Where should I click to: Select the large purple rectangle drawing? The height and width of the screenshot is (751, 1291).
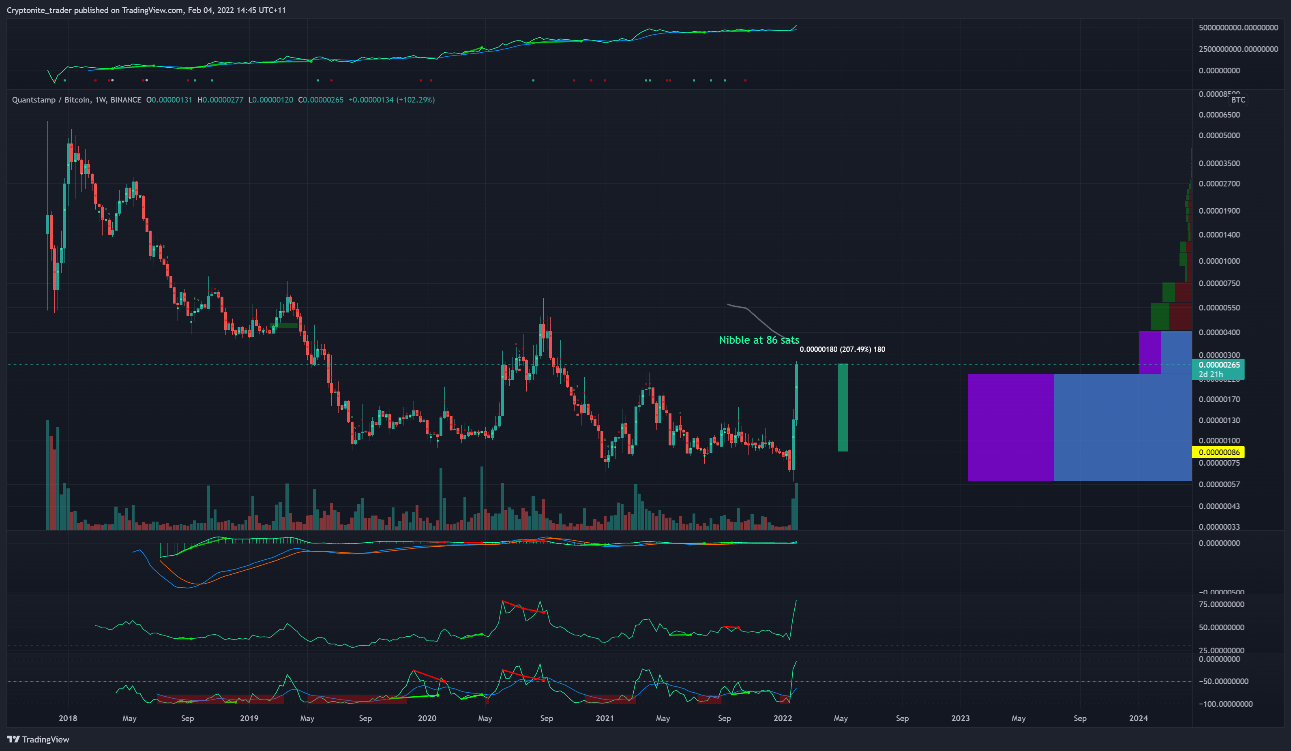1011,428
